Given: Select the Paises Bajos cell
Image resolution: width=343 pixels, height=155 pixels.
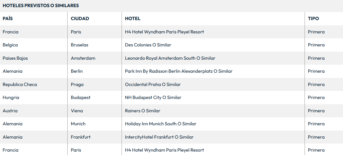Looking at the screenshot, I should coord(15,58).
